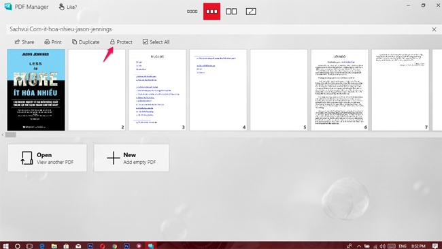Click the 8:52 PM clock
This screenshot has height=249, width=442.
(x=418, y=246)
